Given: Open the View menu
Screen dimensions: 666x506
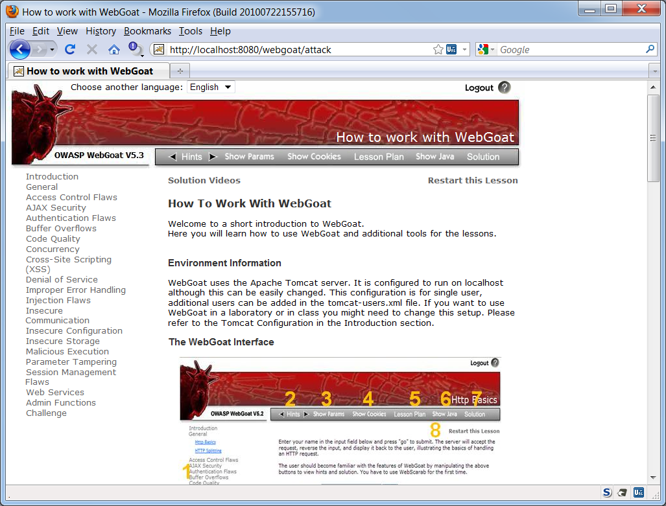Looking at the screenshot, I should 67,31.
